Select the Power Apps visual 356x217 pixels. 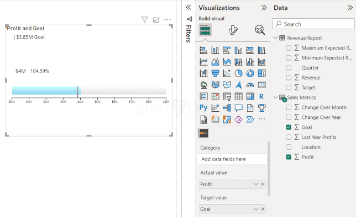238,120
